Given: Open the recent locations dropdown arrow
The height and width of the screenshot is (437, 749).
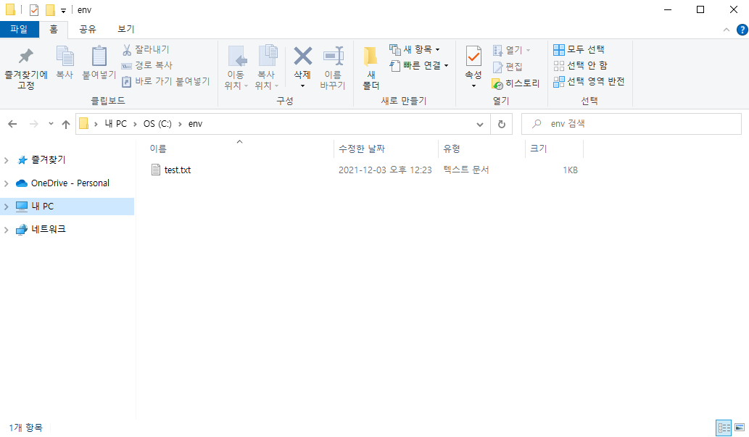Looking at the screenshot, I should [51, 124].
